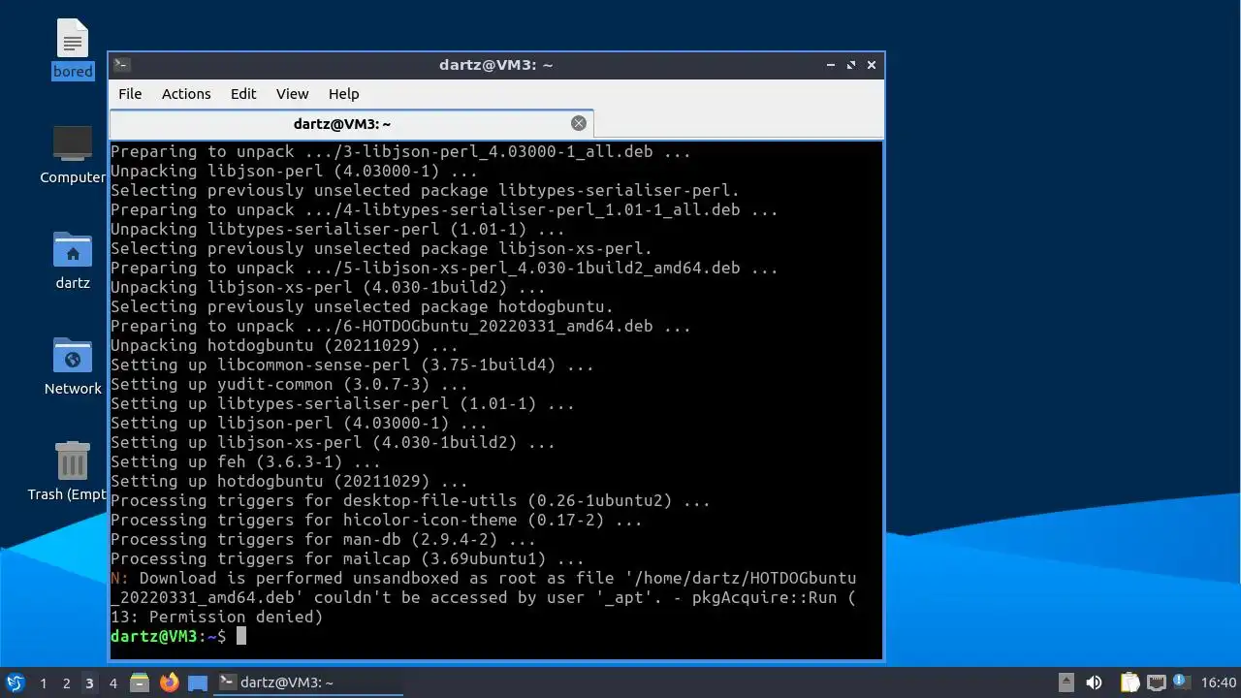Click the wired network tray icon
This screenshot has width=1241, height=698.
(1156, 682)
